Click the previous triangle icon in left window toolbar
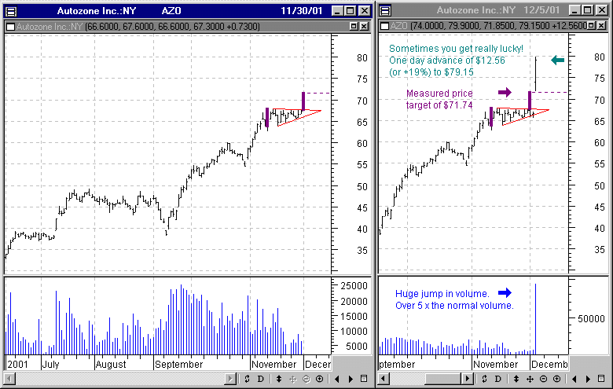The image size is (613, 389). point(337,379)
